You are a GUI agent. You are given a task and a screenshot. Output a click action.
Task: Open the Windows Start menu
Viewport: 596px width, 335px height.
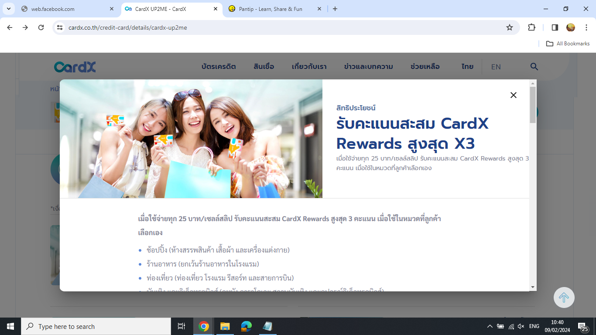tap(10, 326)
